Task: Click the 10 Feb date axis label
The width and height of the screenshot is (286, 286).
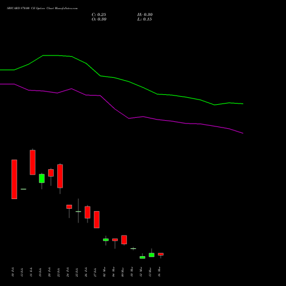Action: 13,272
